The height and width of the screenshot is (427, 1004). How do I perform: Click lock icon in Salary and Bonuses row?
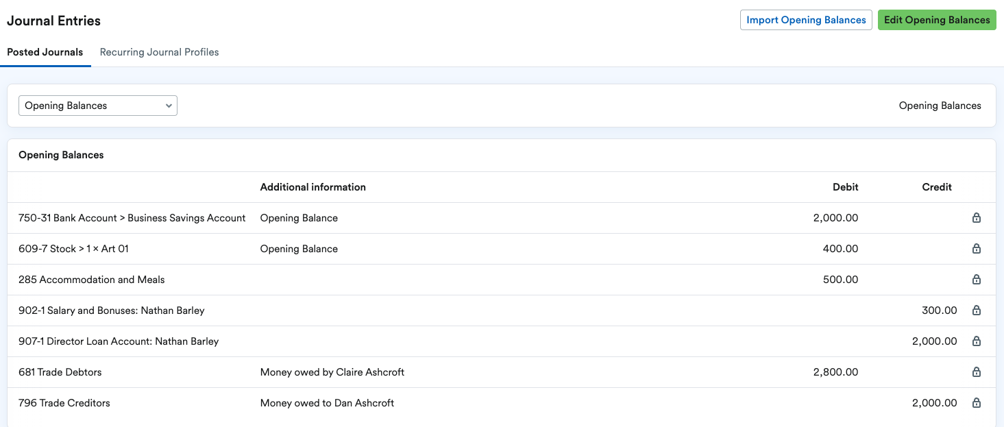[x=977, y=310]
